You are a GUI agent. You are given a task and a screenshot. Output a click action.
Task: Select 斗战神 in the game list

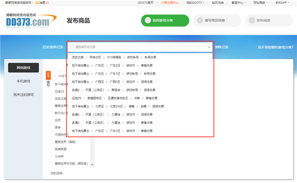point(59,156)
